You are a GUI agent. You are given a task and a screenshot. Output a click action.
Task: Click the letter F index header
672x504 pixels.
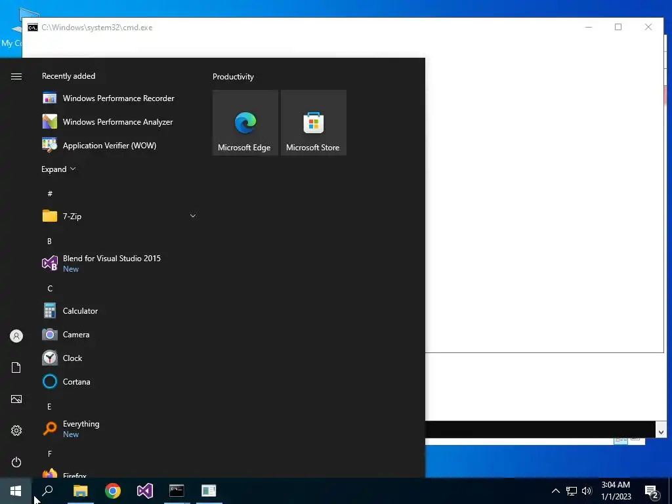point(50,454)
